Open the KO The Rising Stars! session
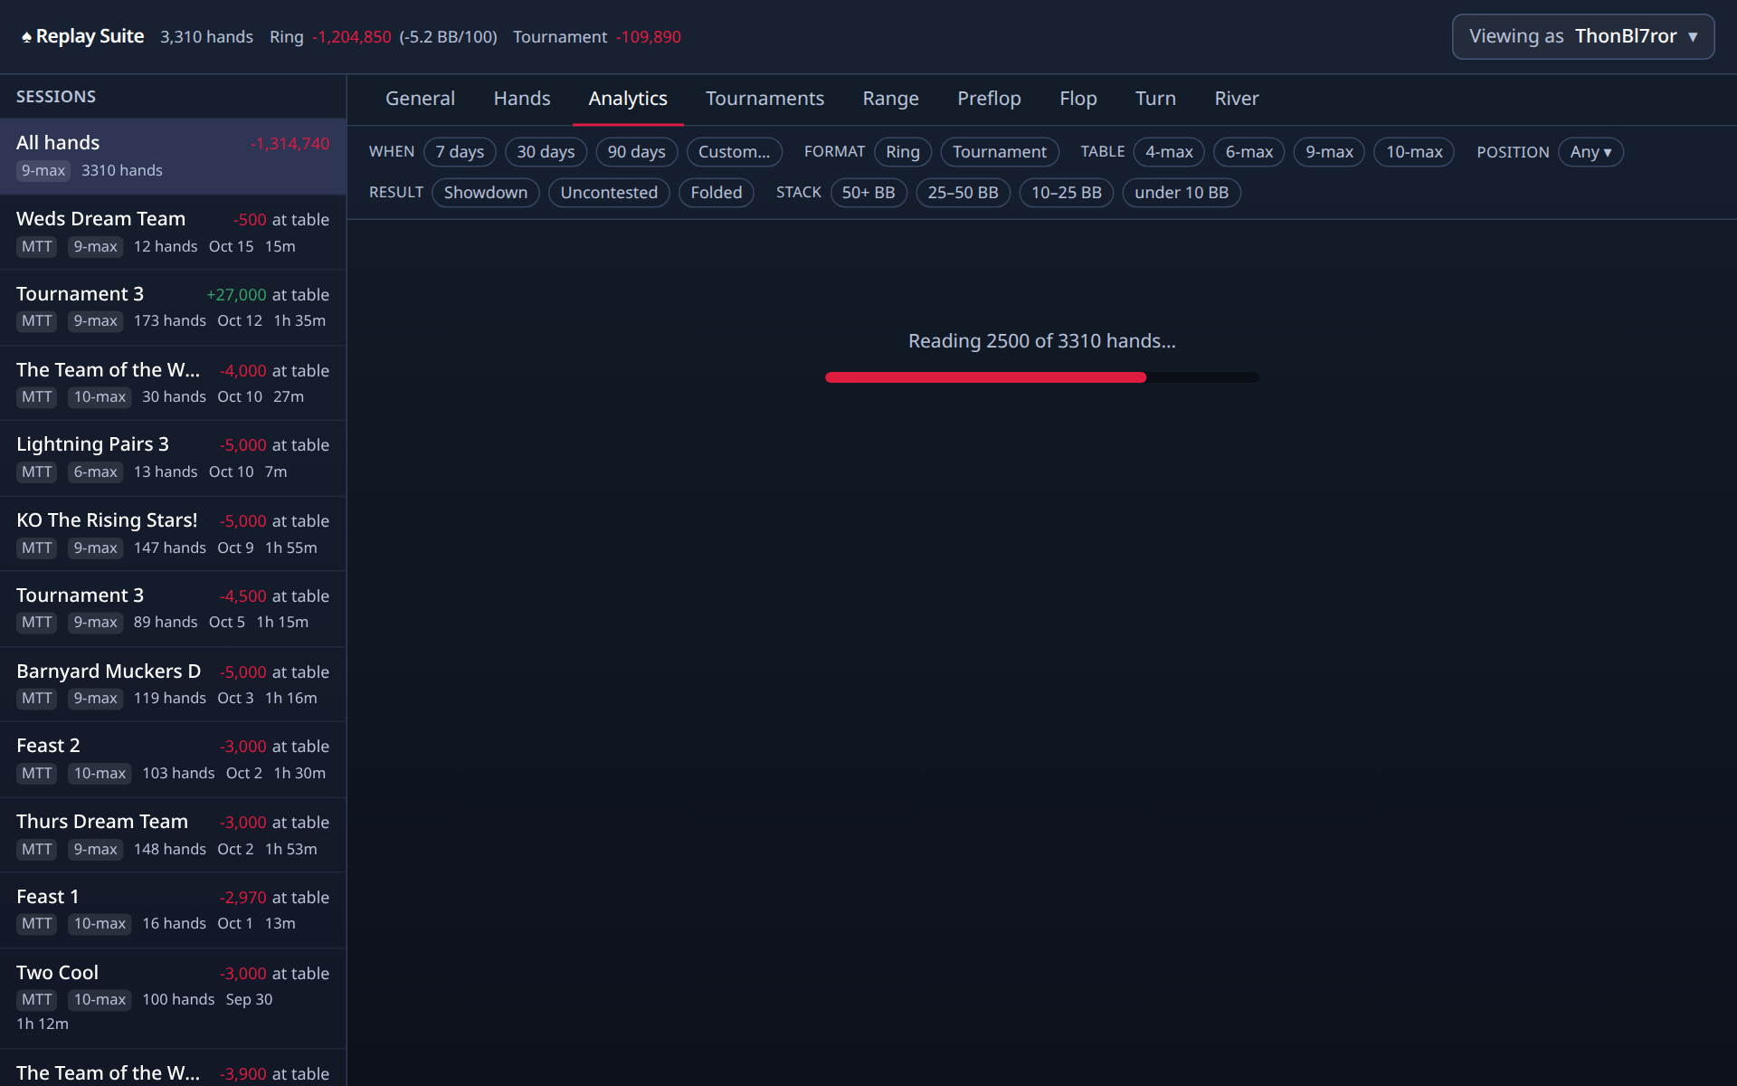The height and width of the screenshot is (1086, 1737). 173,534
